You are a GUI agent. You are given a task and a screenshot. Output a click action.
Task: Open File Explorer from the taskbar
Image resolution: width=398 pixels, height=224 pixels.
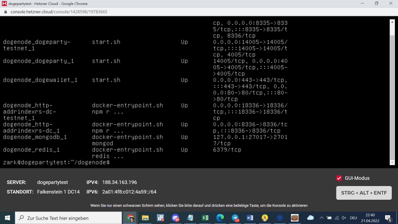pos(145,218)
